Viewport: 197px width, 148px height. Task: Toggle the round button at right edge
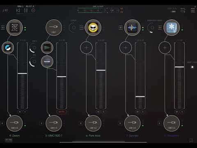pyautogui.click(x=192, y=67)
